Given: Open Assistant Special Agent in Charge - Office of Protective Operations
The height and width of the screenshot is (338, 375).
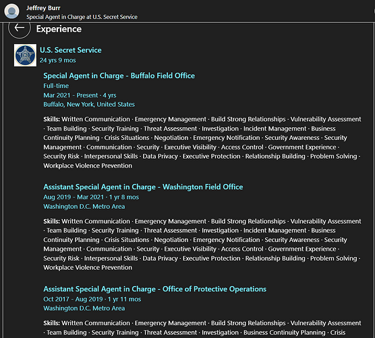Looking at the screenshot, I should coord(154,289).
